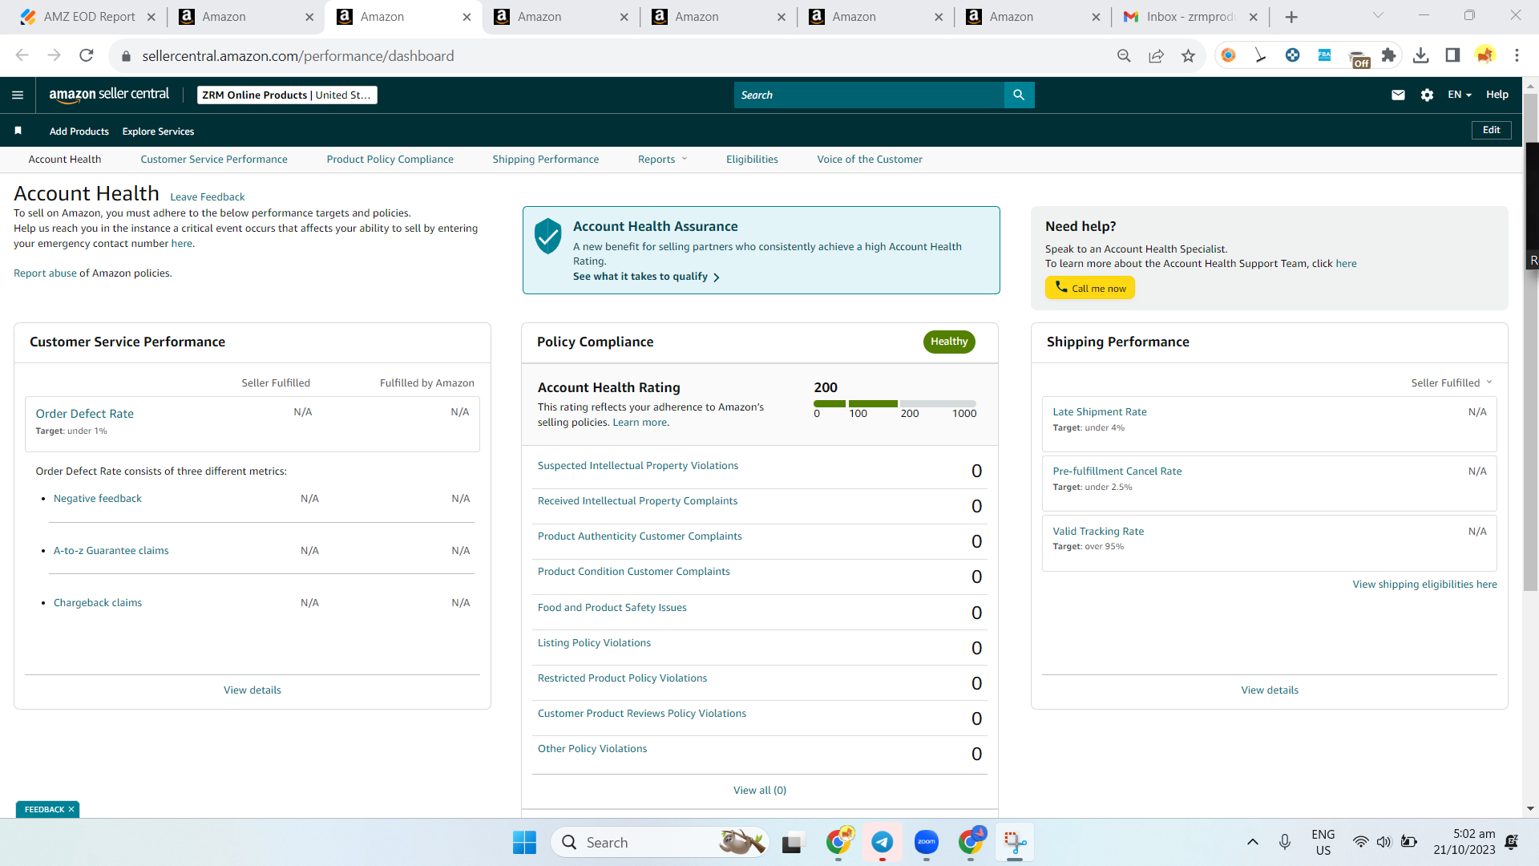Open the Account Health tab
This screenshot has width=1539, height=866.
click(x=65, y=159)
